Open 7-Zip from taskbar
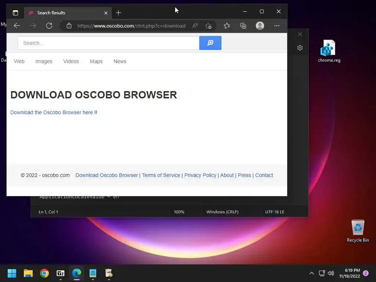 coord(61,273)
